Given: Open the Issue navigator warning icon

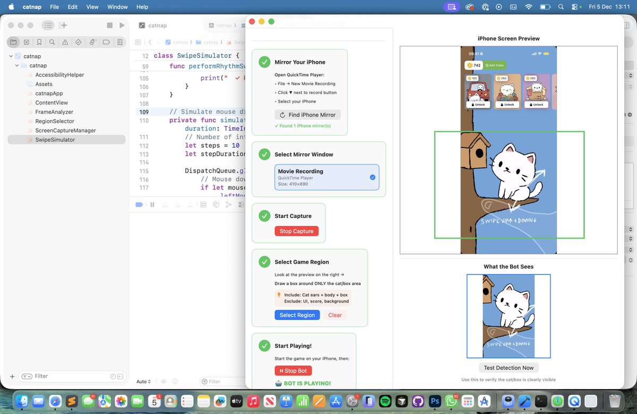Looking at the screenshot, I should tap(65, 42).
